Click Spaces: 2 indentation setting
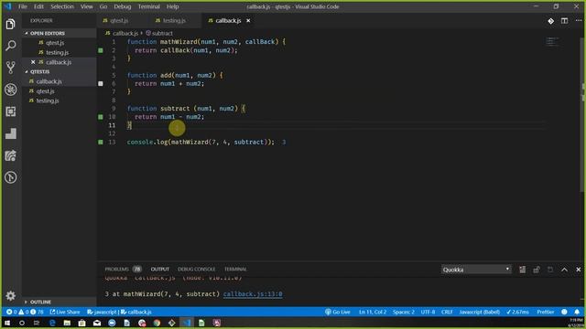 click(404, 312)
